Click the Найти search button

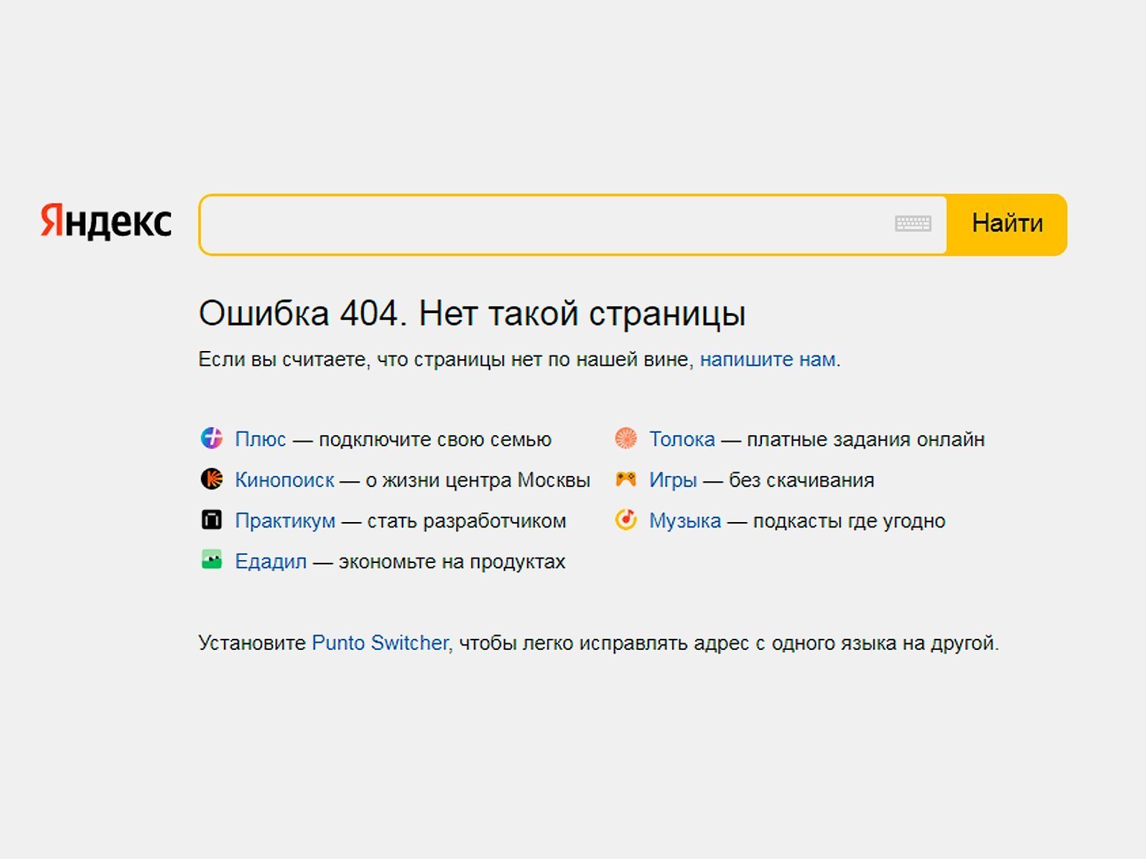1007,225
